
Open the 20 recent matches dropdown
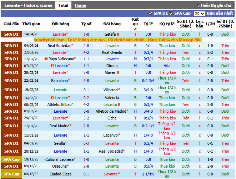click(x=199, y=14)
